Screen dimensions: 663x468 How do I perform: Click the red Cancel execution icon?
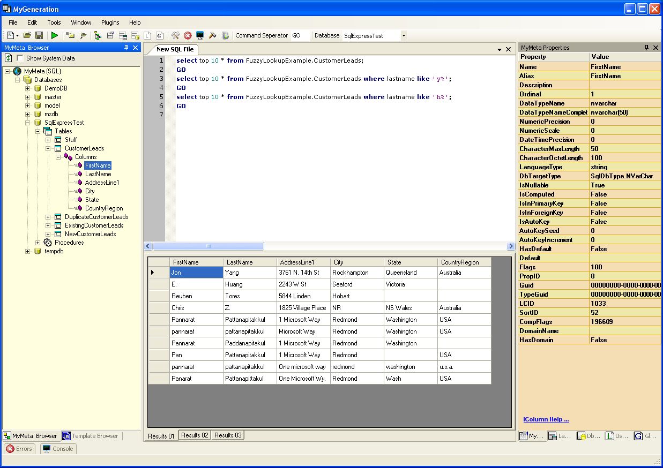tap(188, 35)
